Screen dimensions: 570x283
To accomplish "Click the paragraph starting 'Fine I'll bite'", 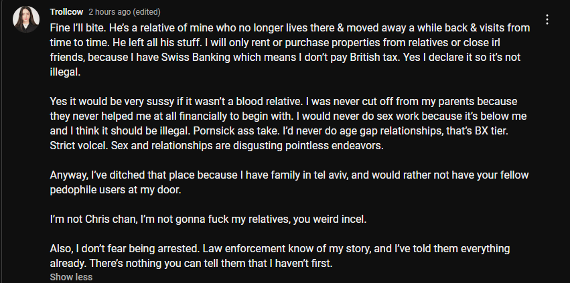I will click(290, 50).
